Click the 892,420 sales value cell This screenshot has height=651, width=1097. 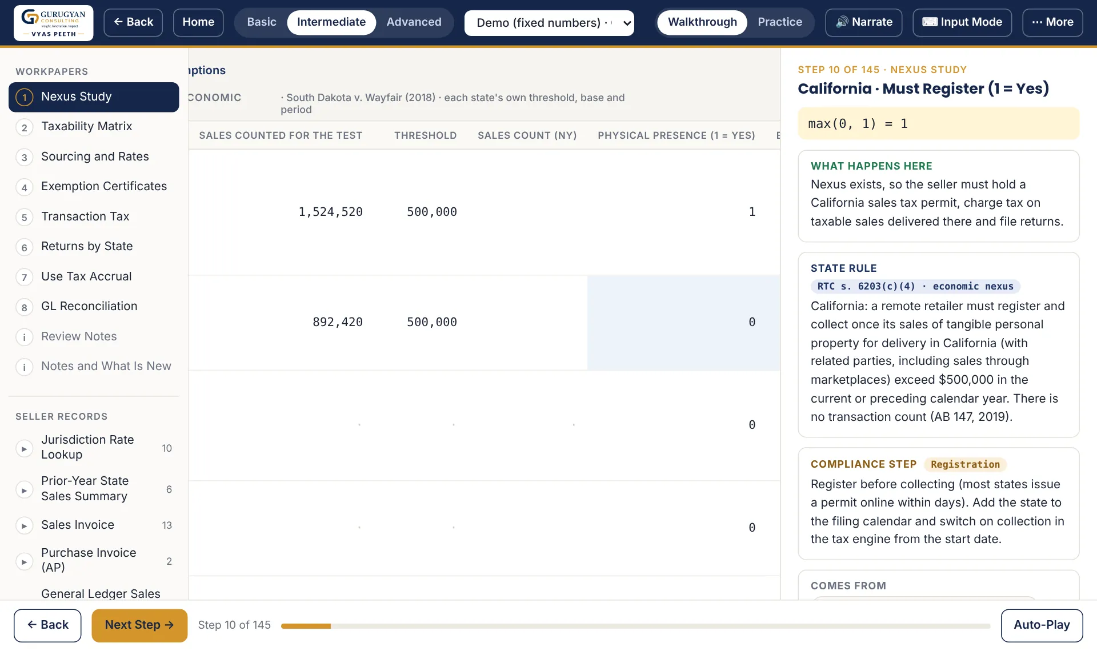click(x=337, y=323)
